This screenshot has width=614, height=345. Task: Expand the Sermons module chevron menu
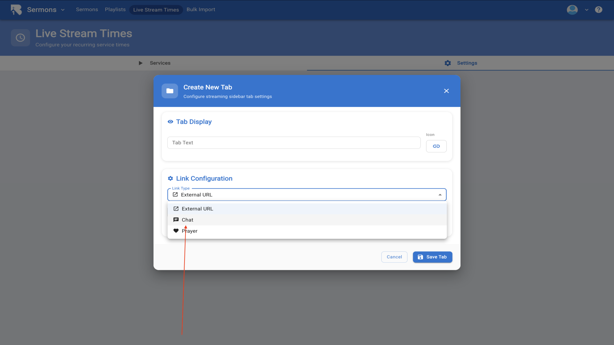click(63, 10)
